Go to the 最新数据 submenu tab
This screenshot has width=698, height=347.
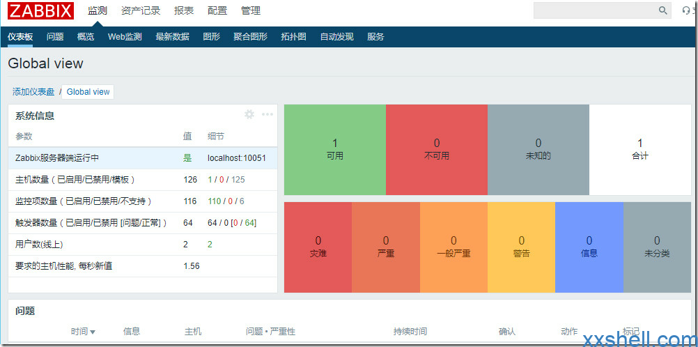tap(172, 37)
